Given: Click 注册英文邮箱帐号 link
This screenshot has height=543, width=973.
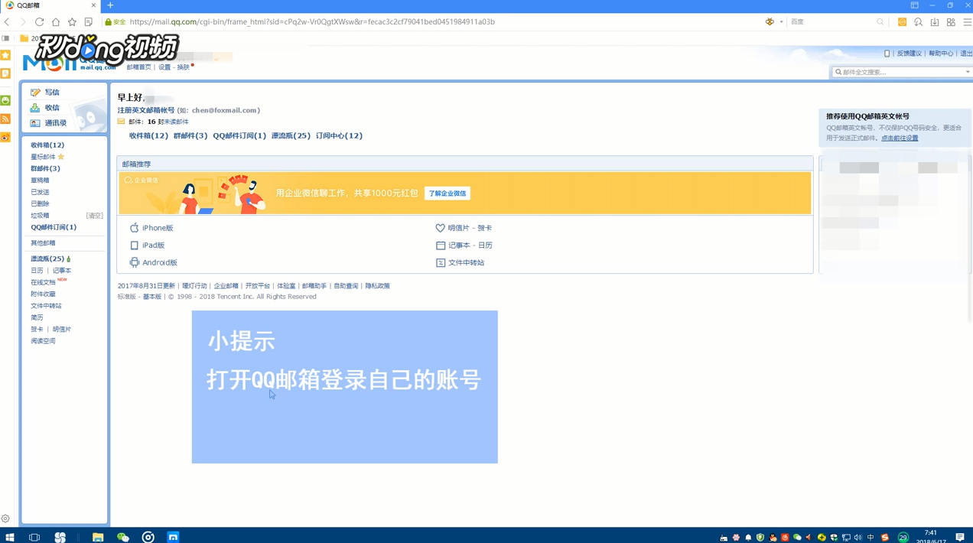Looking at the screenshot, I should point(145,110).
